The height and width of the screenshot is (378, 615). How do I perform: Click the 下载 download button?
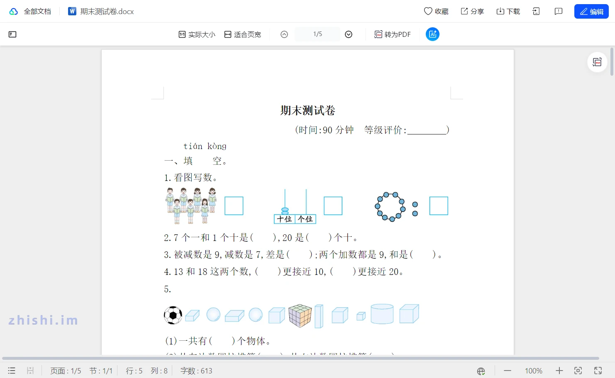508,12
